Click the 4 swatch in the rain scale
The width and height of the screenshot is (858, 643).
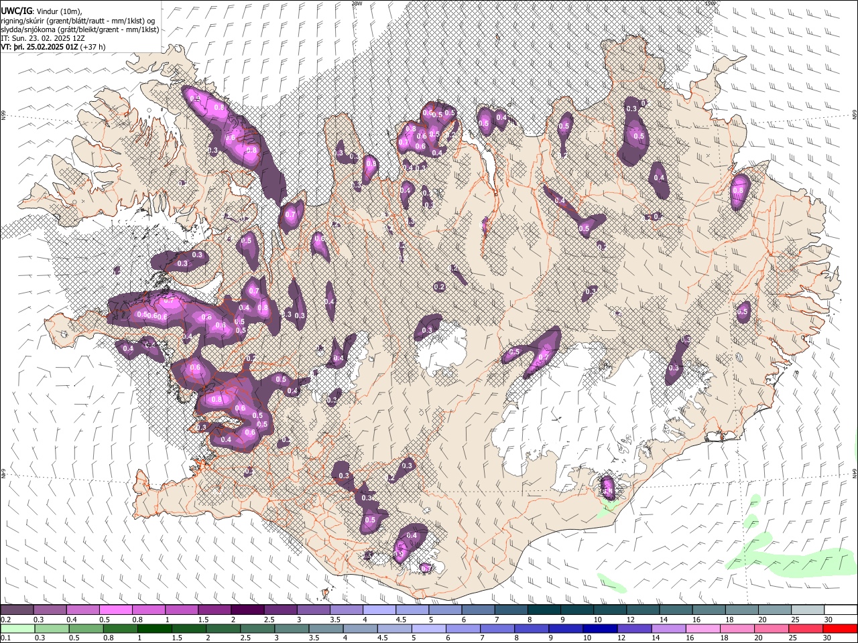pyautogui.click(x=360, y=628)
